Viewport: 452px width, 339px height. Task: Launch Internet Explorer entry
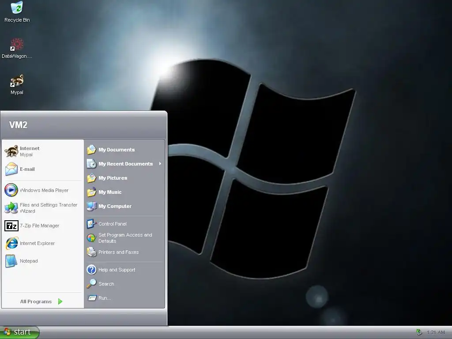coord(43,243)
